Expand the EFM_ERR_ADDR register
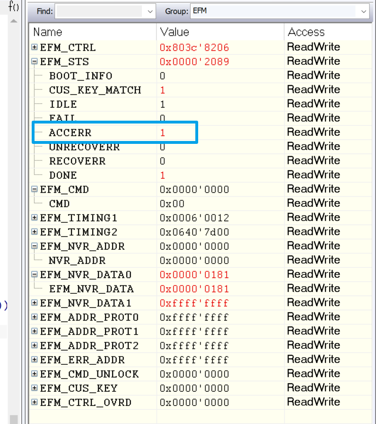 [x=35, y=360]
